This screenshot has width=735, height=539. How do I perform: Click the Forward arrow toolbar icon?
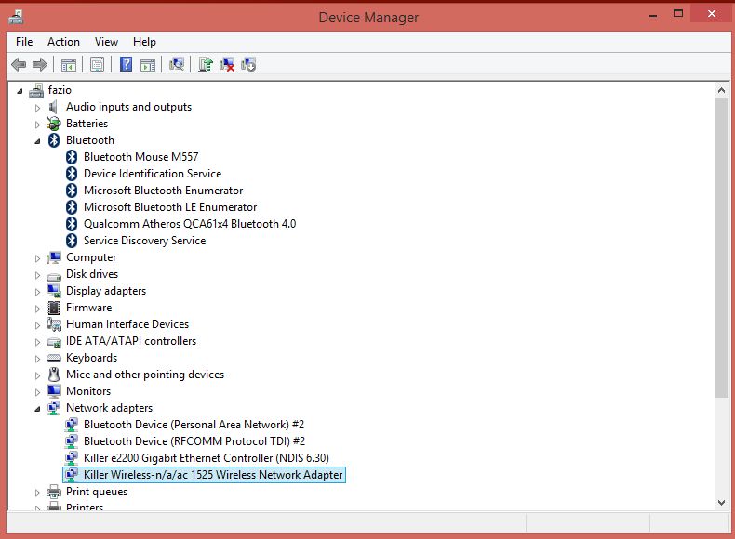tap(40, 64)
